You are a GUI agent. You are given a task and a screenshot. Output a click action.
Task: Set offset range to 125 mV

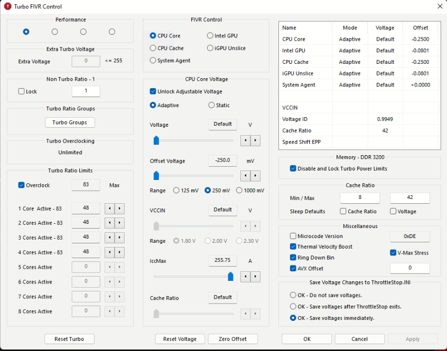(x=185, y=190)
